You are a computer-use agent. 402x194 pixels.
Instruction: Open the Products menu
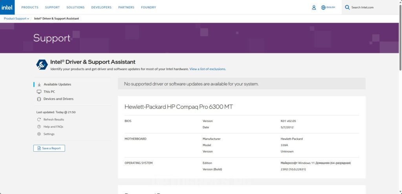(x=30, y=7)
